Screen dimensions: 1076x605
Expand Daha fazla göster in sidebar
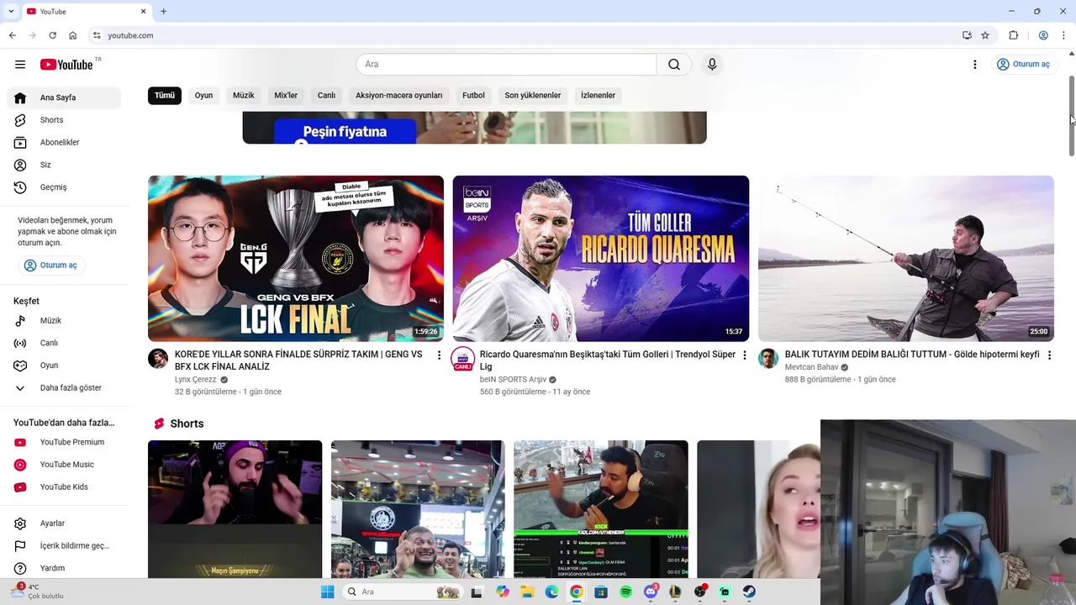click(x=64, y=388)
